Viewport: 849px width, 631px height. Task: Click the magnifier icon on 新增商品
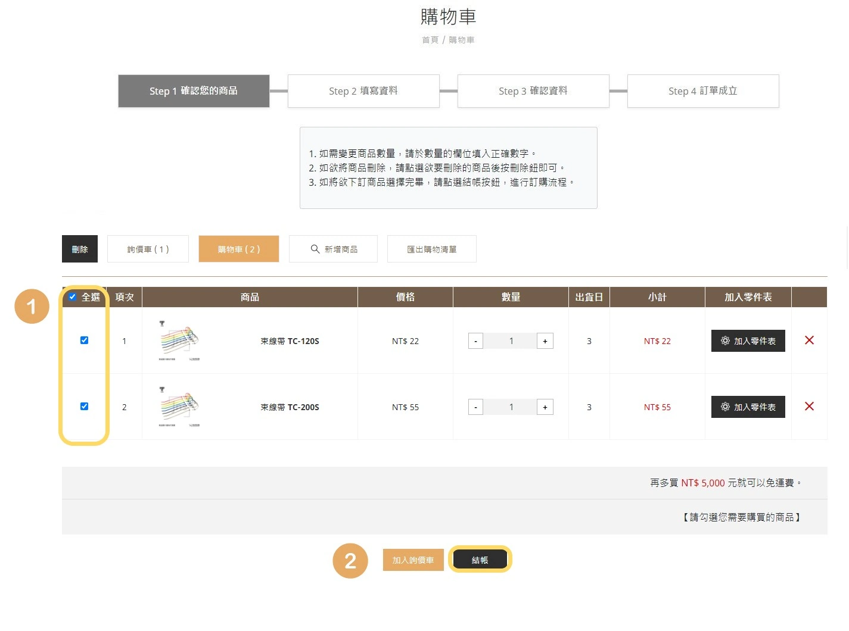click(x=315, y=249)
